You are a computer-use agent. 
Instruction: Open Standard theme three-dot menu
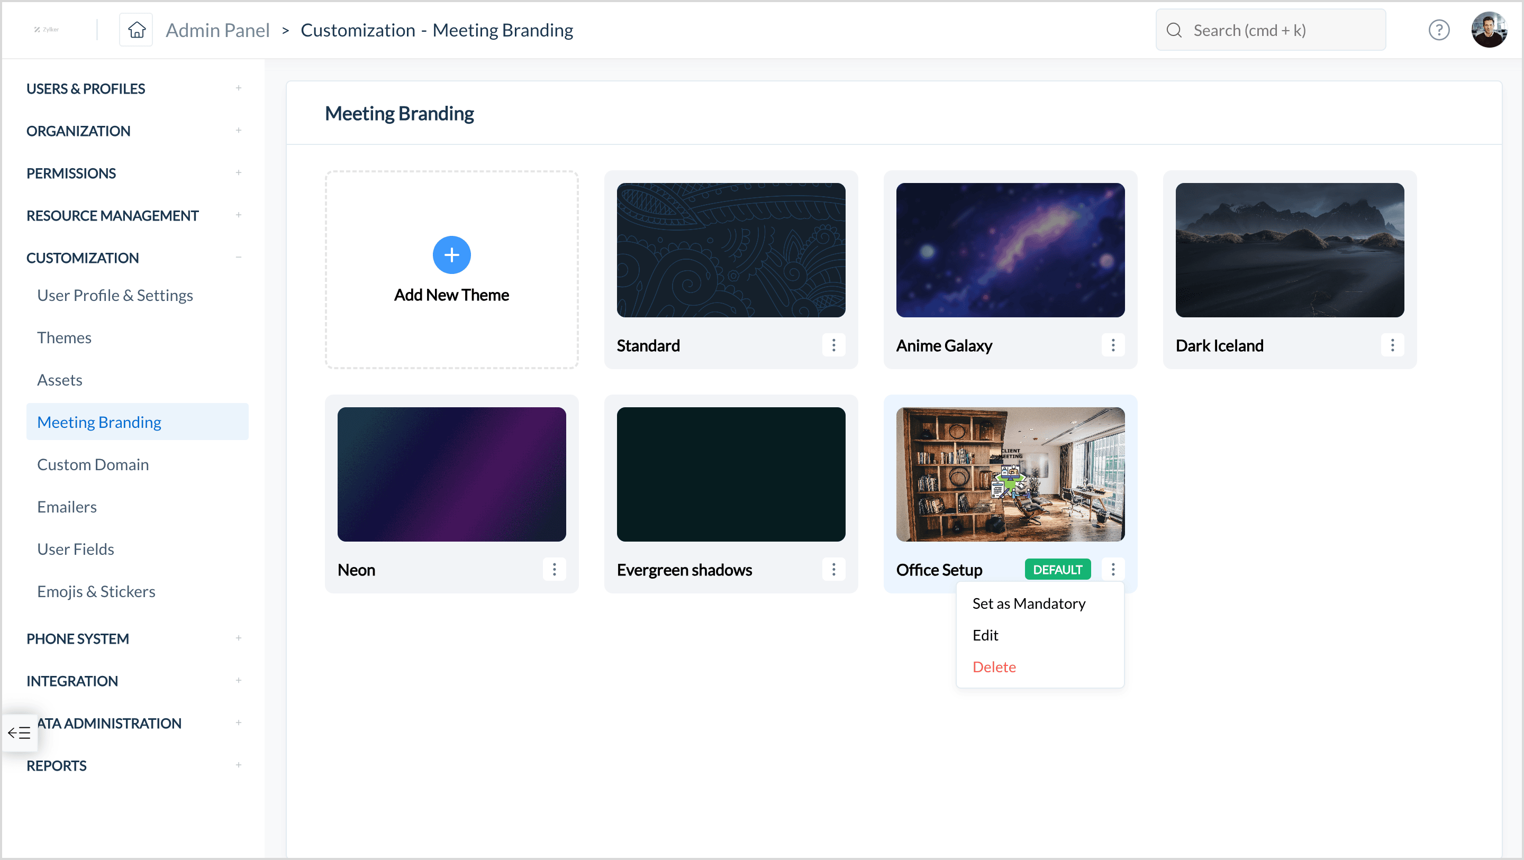tap(833, 345)
